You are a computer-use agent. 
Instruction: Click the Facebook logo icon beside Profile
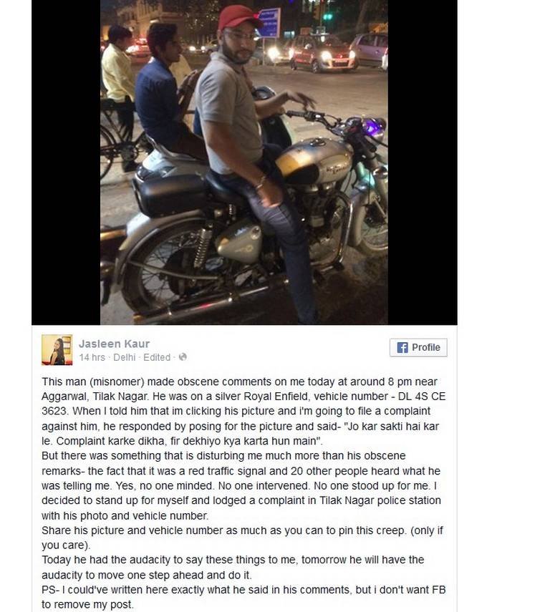coord(402,347)
